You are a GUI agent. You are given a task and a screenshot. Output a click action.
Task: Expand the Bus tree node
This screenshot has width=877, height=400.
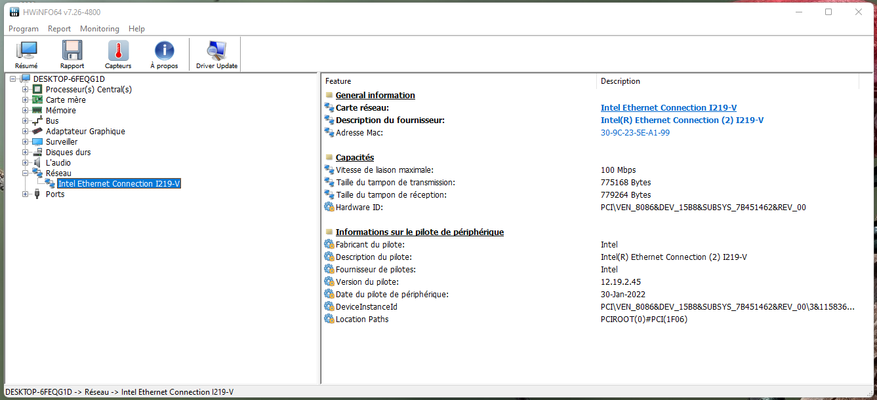[x=26, y=121]
